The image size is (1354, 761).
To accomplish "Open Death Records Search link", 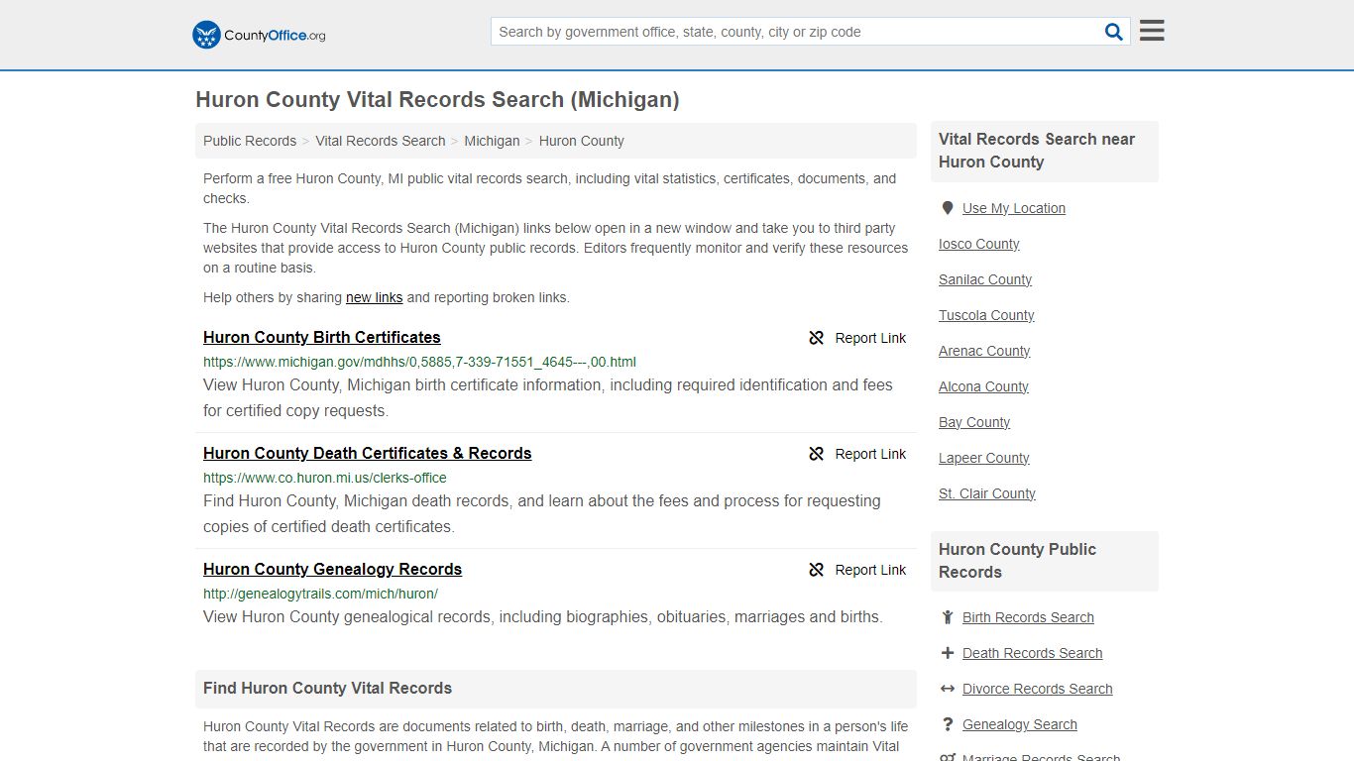I will point(1033,653).
